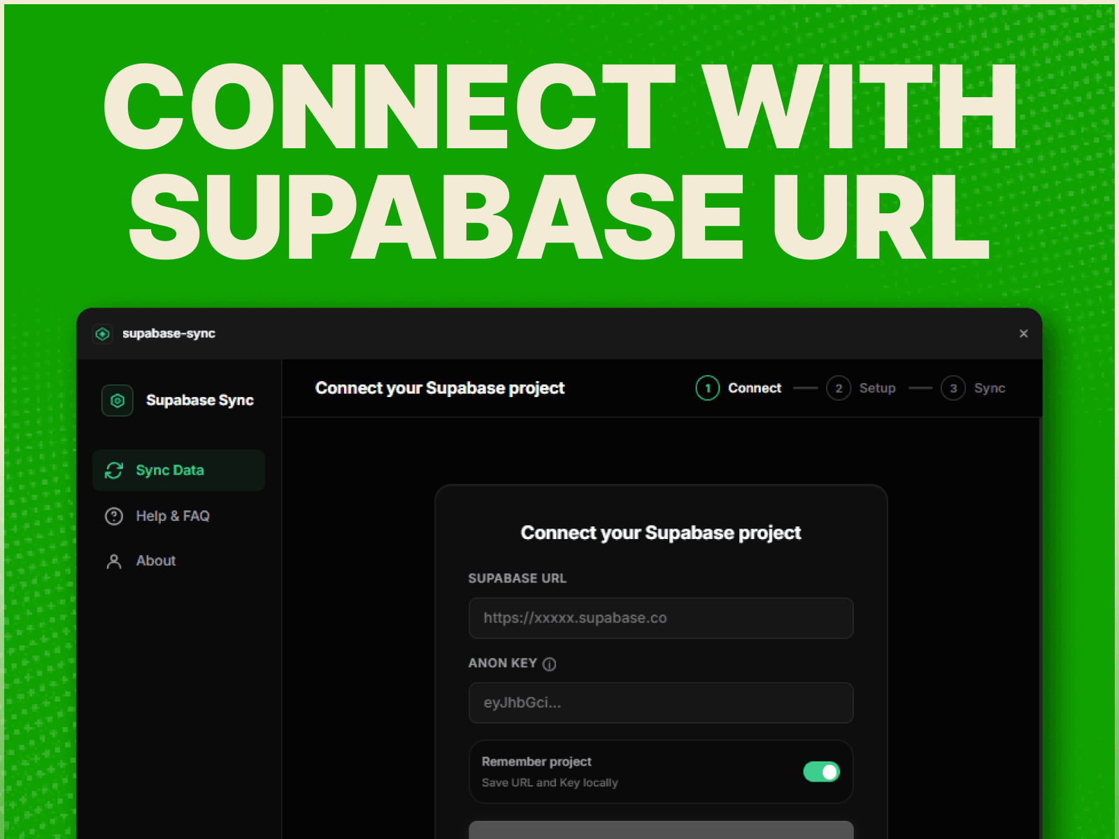Image resolution: width=1119 pixels, height=839 pixels.
Task: Click the Supabase Sync sidebar logo icon
Action: [117, 401]
